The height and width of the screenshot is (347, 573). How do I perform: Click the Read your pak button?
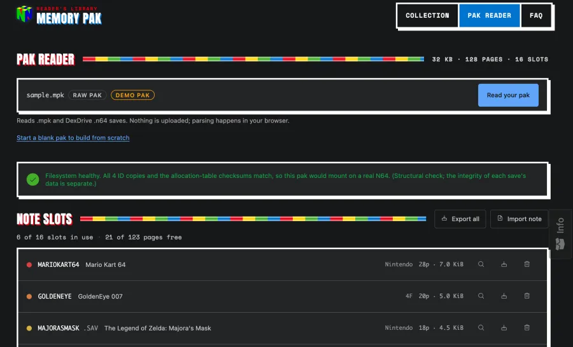(x=508, y=95)
